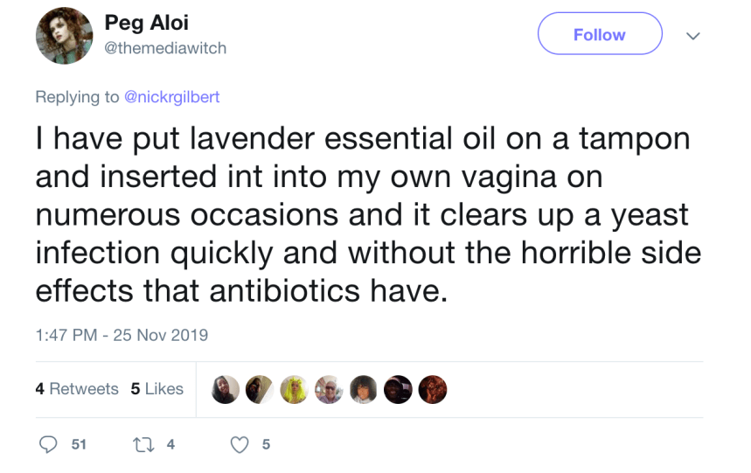The image size is (751, 473).
Task: Click the Peg Aloi display name
Action: [x=146, y=24]
